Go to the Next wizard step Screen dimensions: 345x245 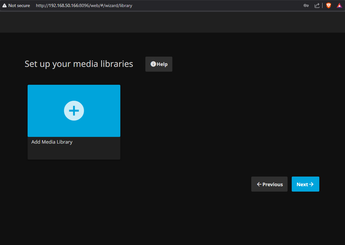306,184
